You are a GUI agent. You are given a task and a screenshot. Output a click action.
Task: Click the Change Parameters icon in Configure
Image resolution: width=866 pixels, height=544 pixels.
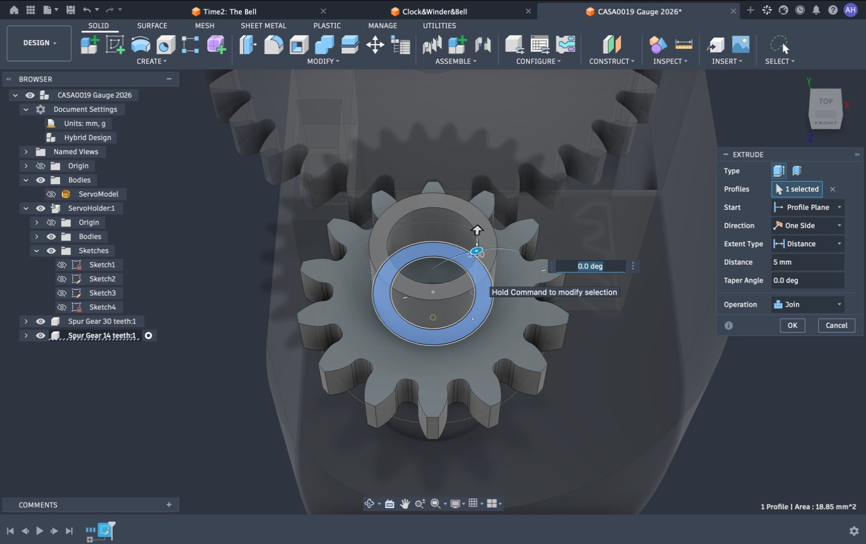[540, 44]
